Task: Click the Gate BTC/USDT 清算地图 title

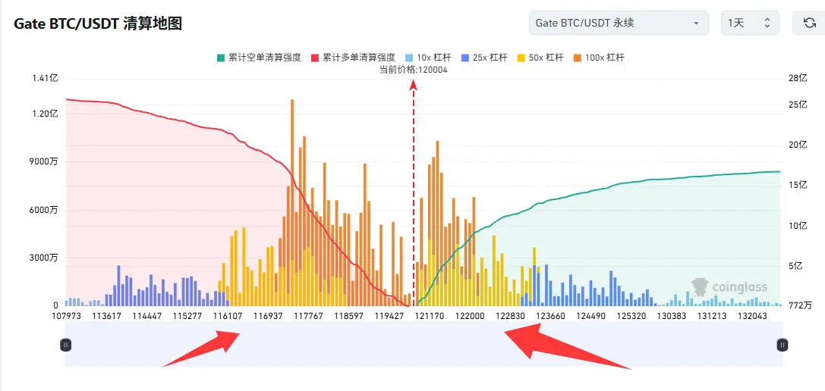Action: [98, 23]
